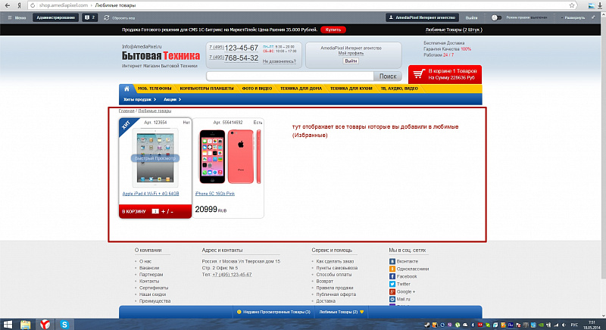
Task: Click the red Купить button
Action: 333,30
